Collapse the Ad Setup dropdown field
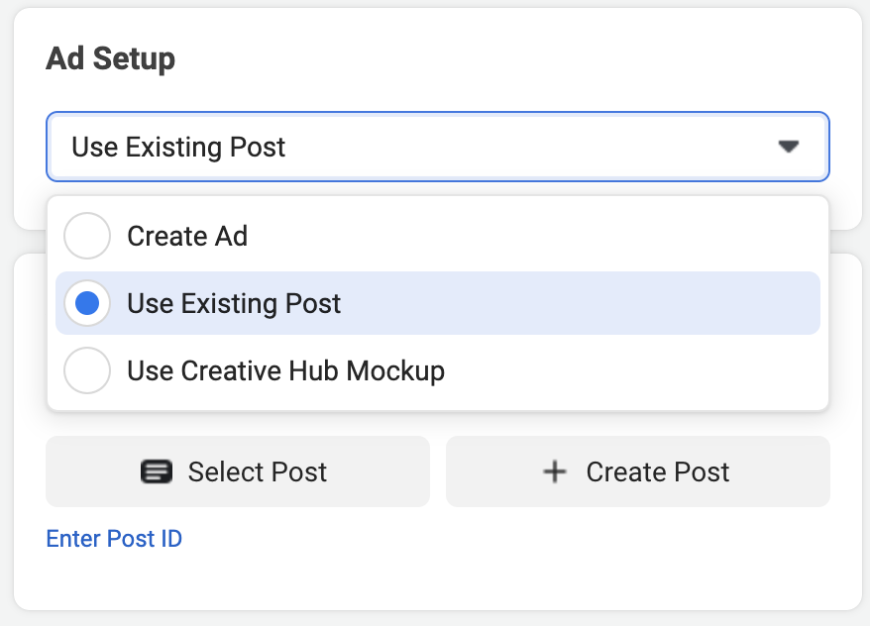The width and height of the screenshot is (870, 626). click(438, 147)
